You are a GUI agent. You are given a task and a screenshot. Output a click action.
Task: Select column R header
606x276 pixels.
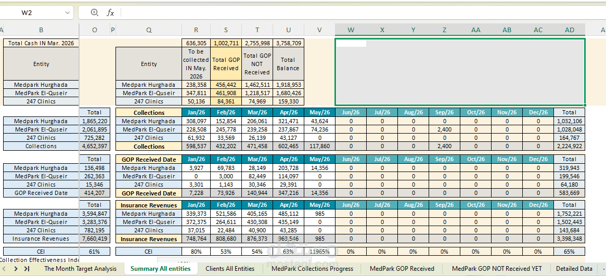tap(196, 30)
